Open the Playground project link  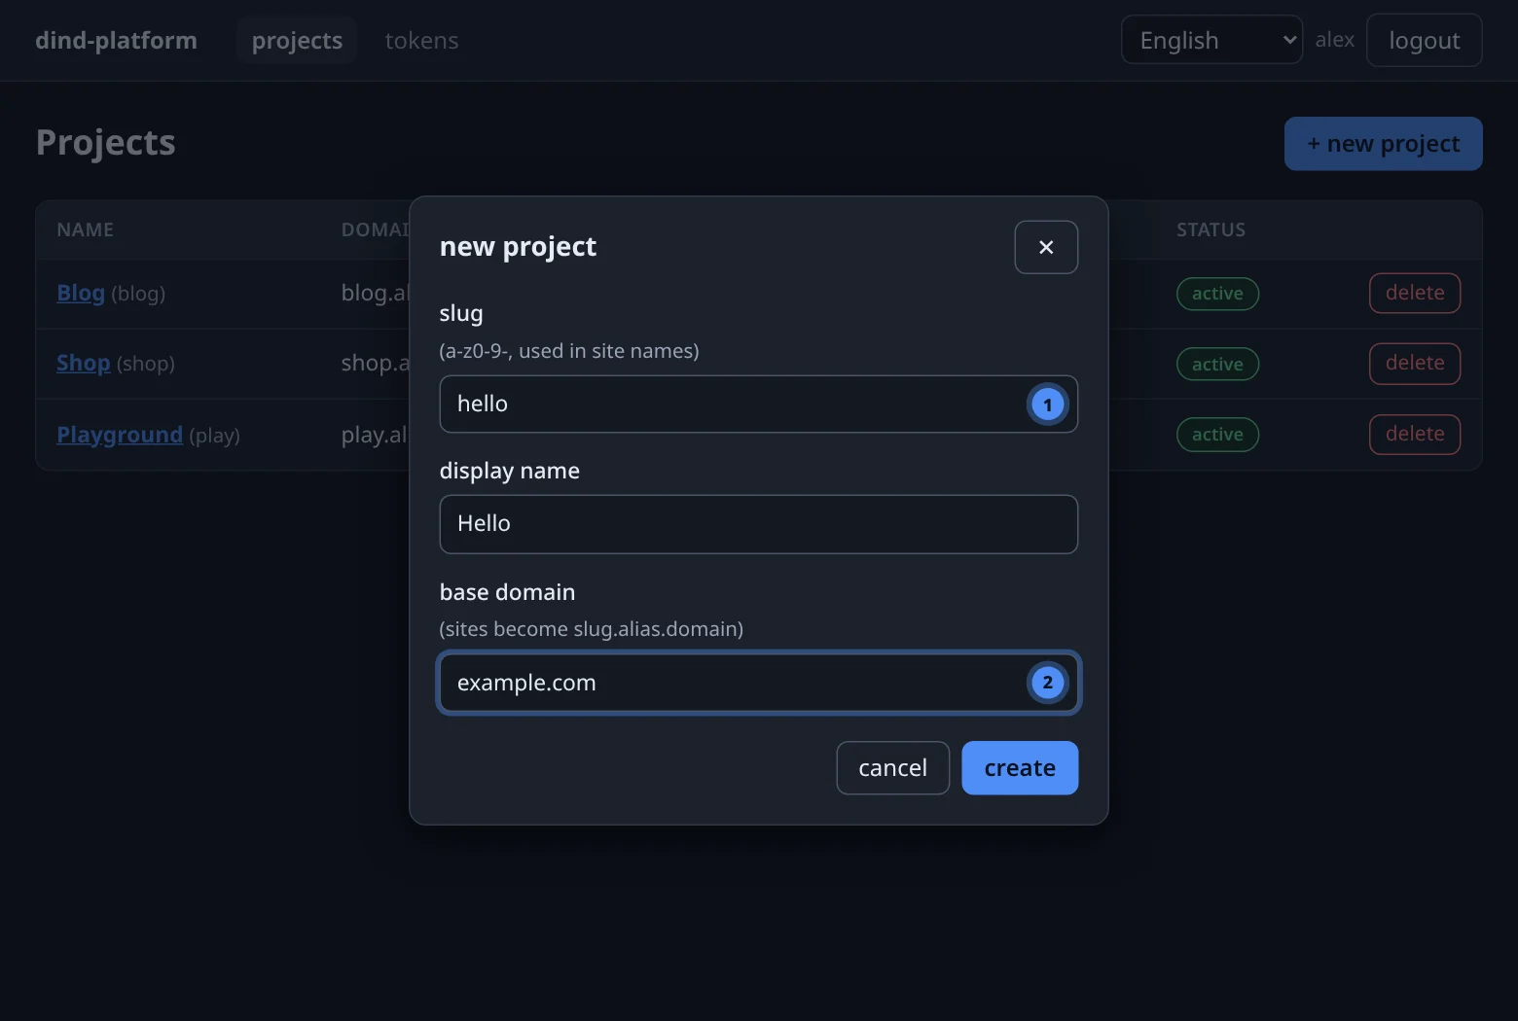(x=120, y=435)
